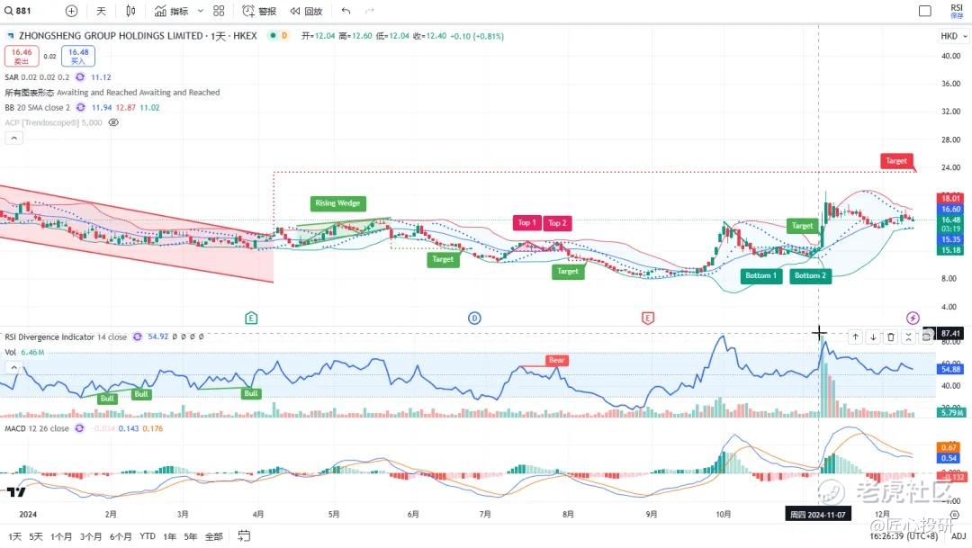Toggle the ADJ adjusted data setting

point(958,536)
